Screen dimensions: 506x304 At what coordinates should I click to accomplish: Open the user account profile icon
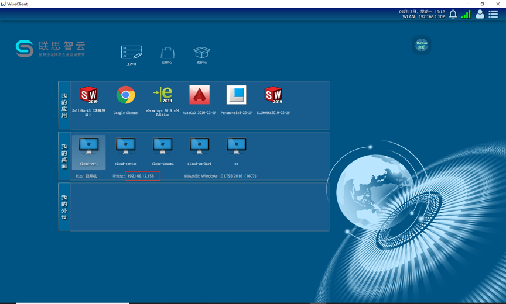480,14
